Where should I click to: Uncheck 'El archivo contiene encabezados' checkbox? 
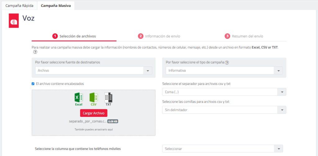33,84
